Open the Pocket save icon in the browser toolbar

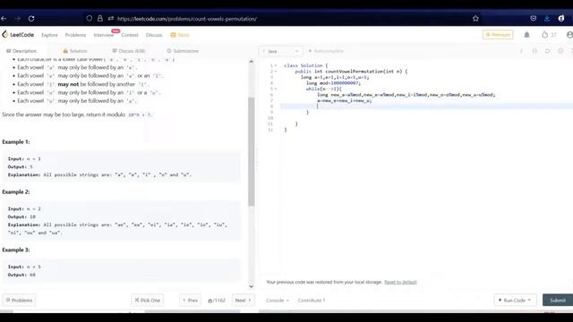click(534, 18)
